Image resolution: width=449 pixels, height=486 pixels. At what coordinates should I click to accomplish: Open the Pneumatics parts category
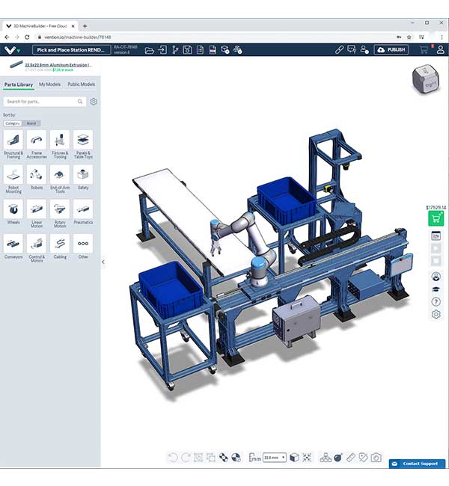tap(83, 209)
